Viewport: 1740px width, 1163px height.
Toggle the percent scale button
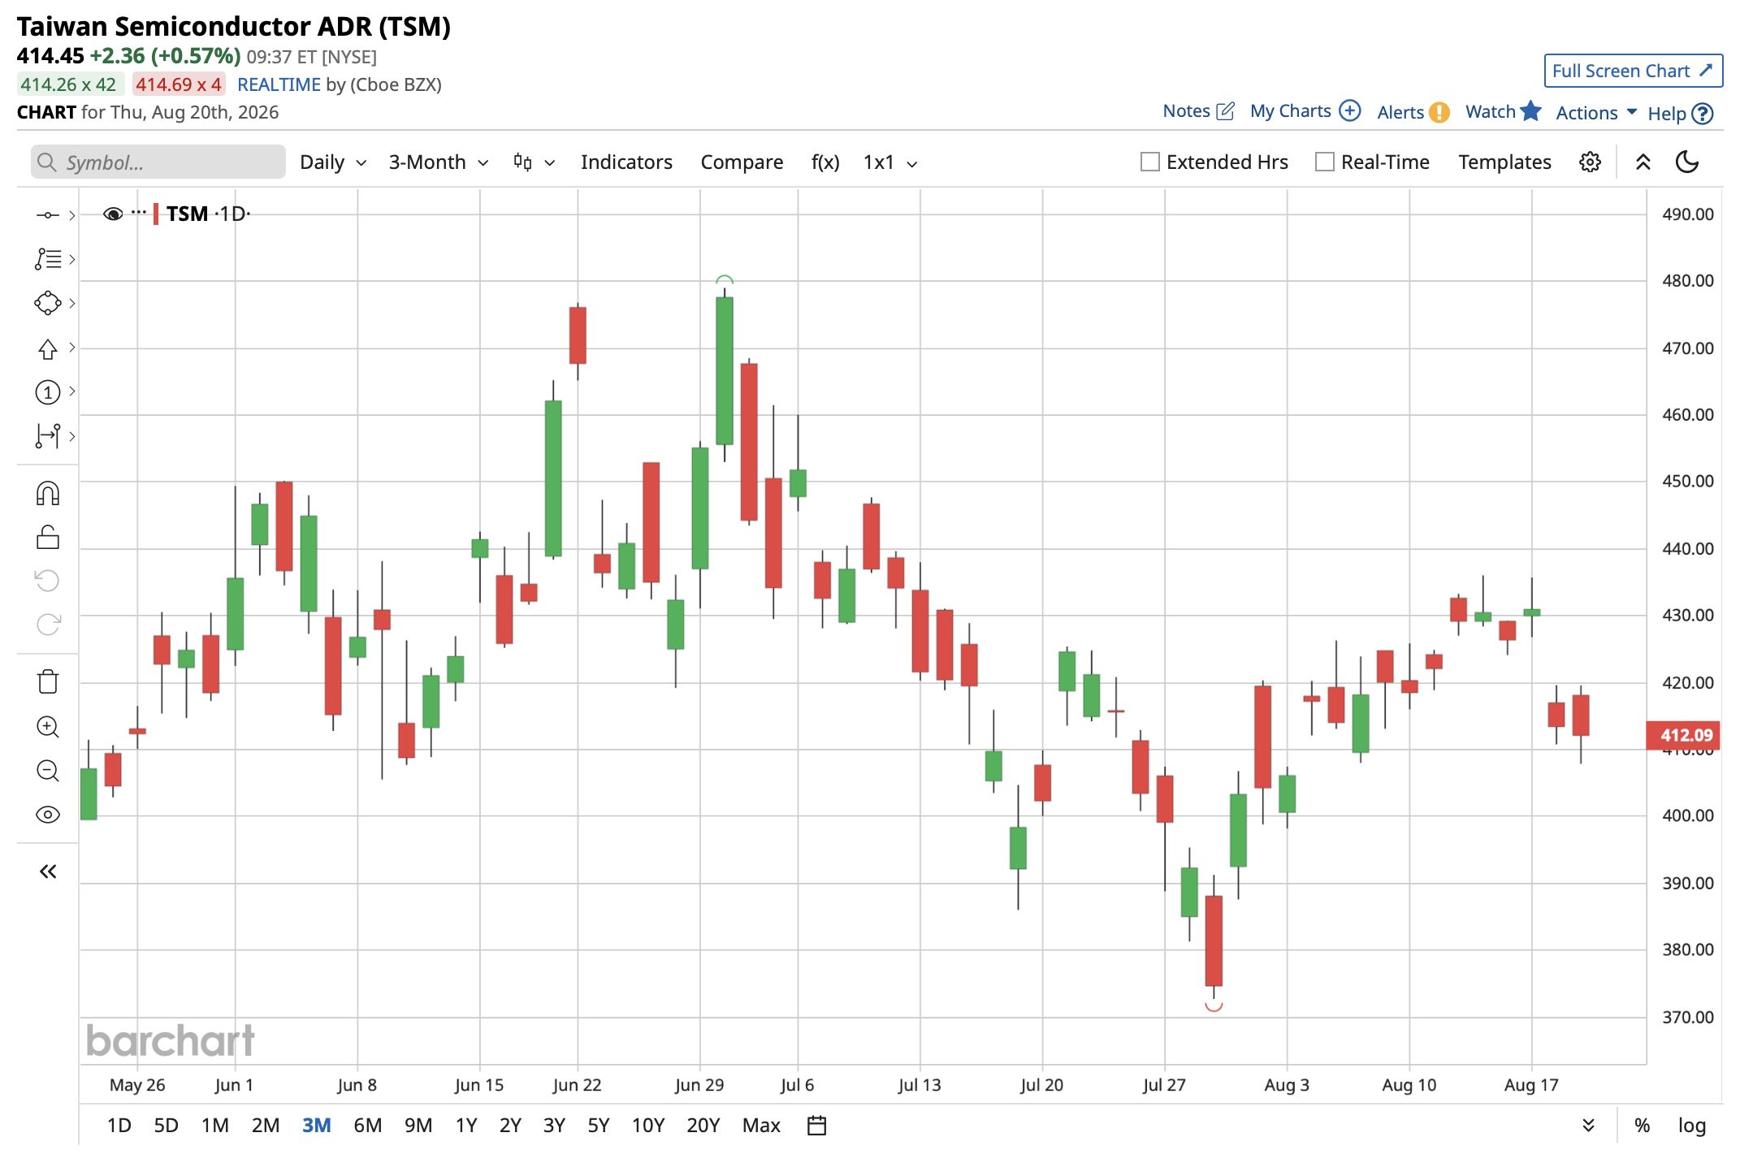(1642, 1126)
